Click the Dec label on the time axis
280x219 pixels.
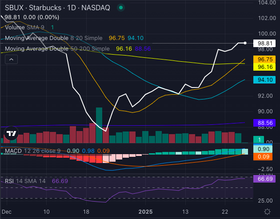(6, 212)
